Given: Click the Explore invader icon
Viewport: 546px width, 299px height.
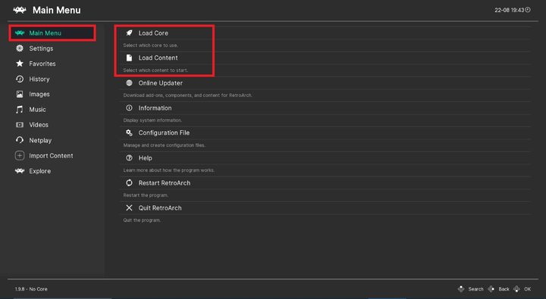Looking at the screenshot, I should point(20,171).
